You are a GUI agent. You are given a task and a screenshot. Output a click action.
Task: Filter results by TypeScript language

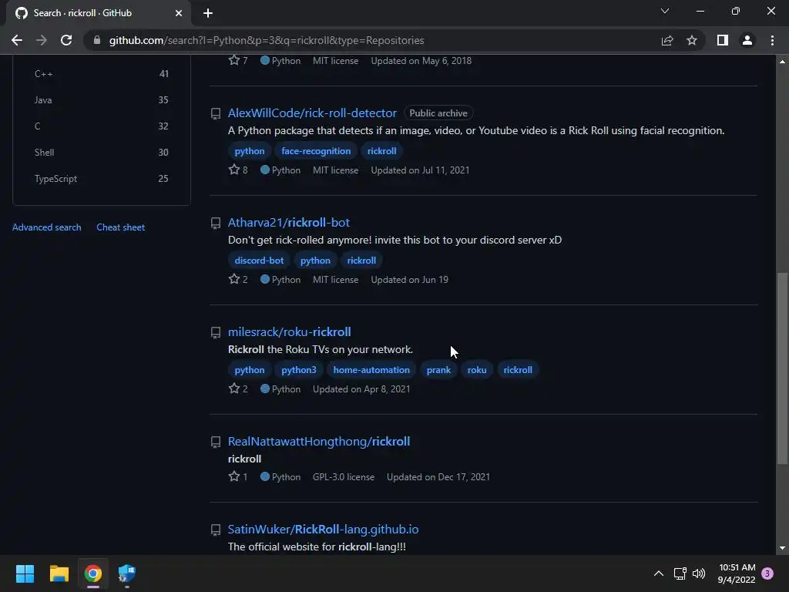click(x=101, y=178)
